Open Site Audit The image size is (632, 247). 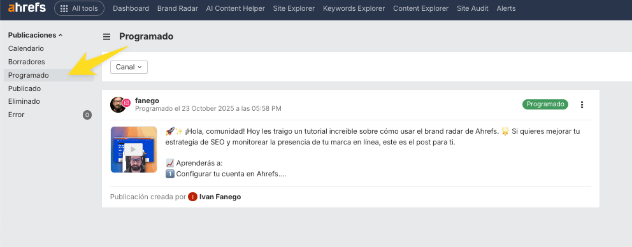point(472,8)
